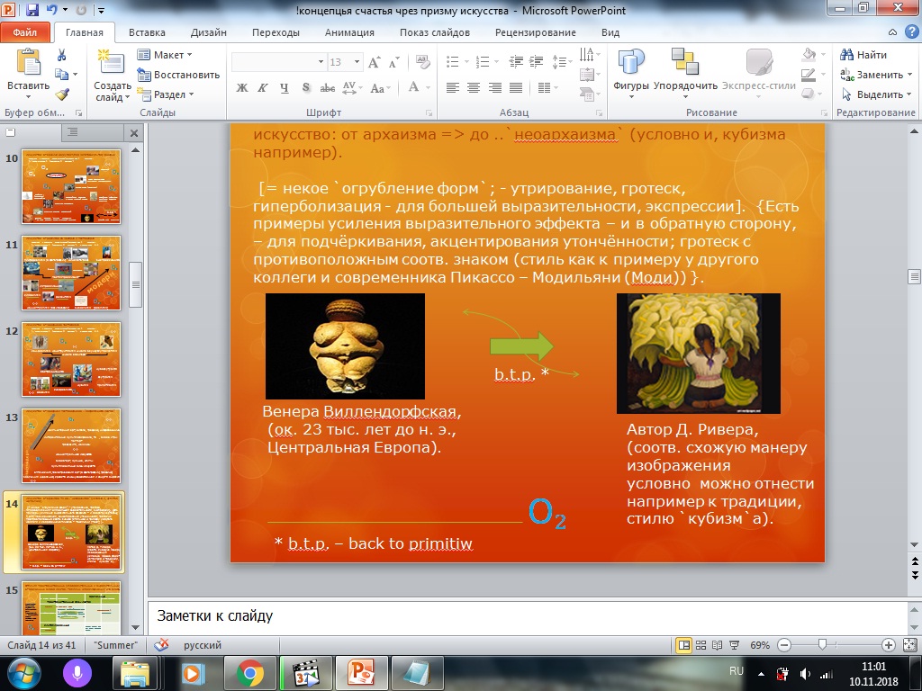Click Save icon in quick access toolbar
Screen dimensions: 922x691
click(32, 10)
